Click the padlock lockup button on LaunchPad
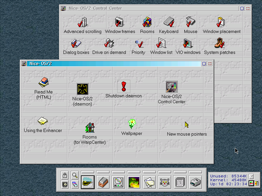 [x=65, y=175]
